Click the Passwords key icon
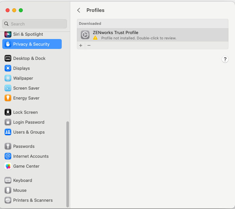Viewport: 235px width, 209px height. (x=8, y=146)
